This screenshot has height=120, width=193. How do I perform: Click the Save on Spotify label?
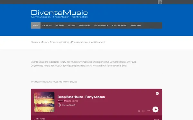click(69, 105)
